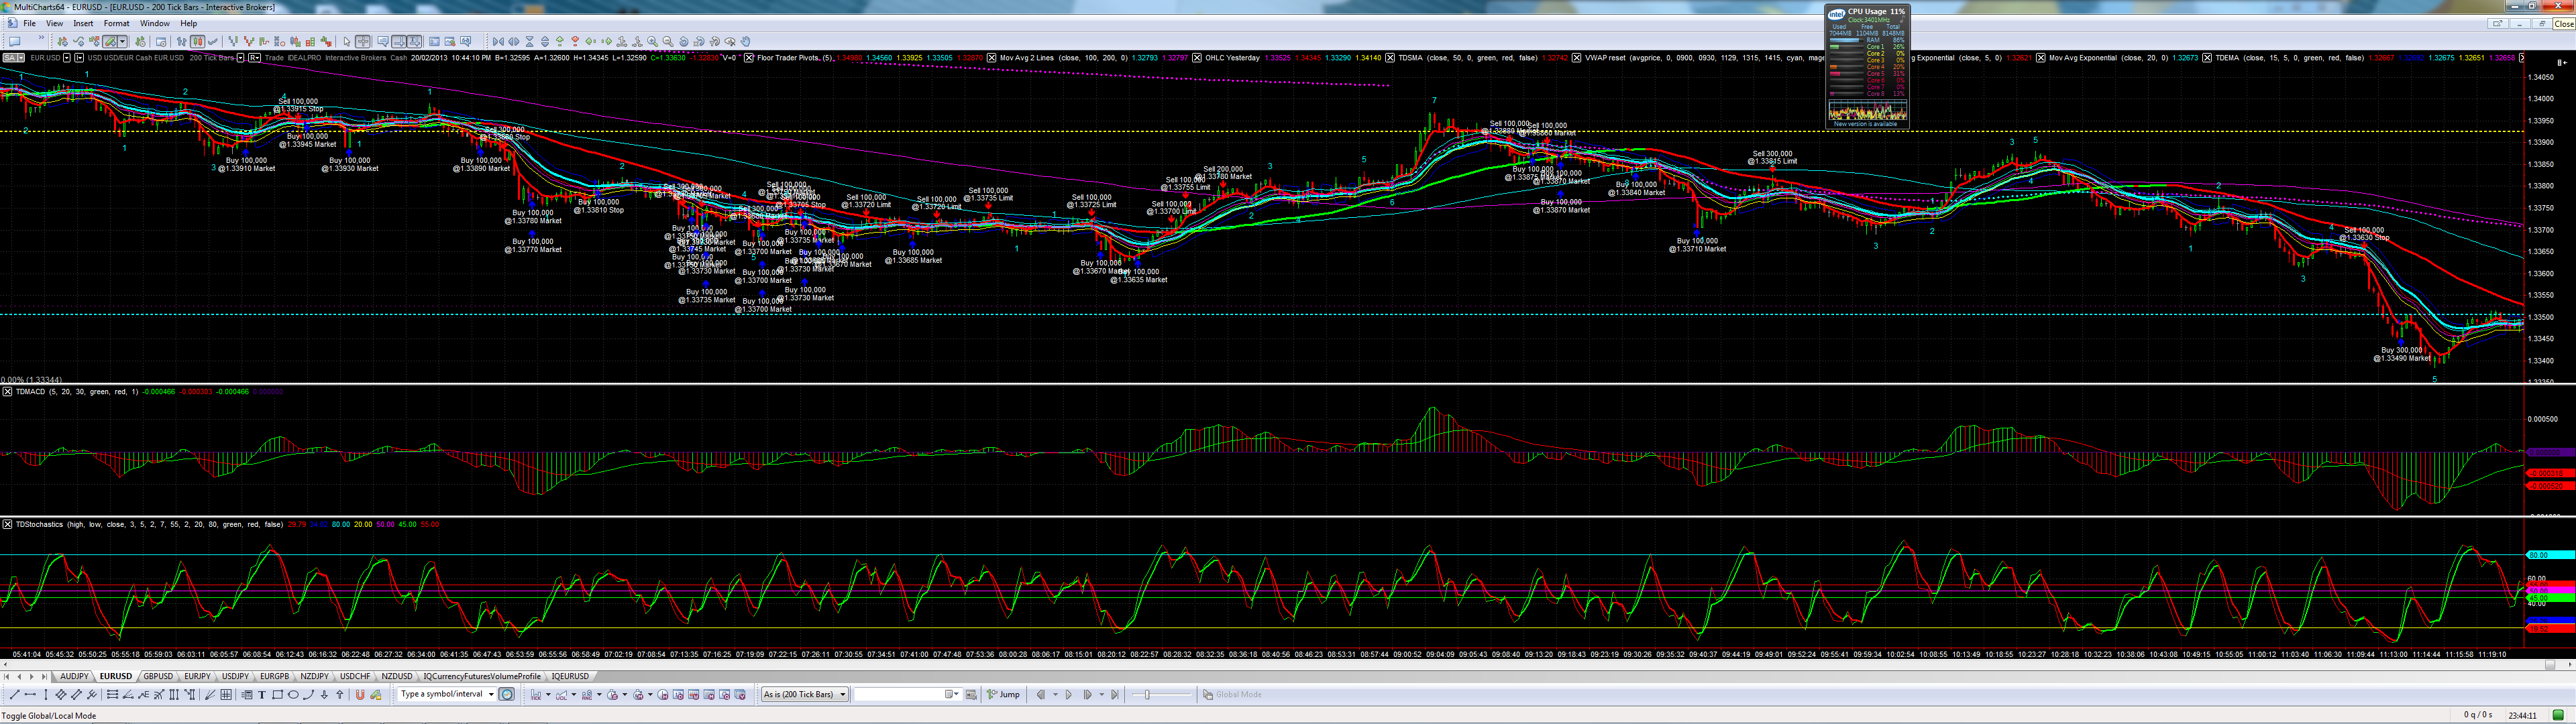
Task: Click the data playback step-back button
Action: click(x=1041, y=694)
